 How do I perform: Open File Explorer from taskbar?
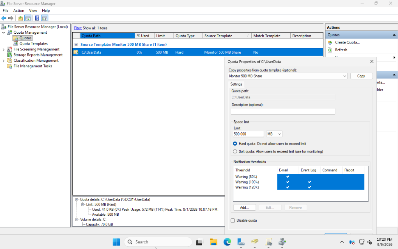pos(214,242)
